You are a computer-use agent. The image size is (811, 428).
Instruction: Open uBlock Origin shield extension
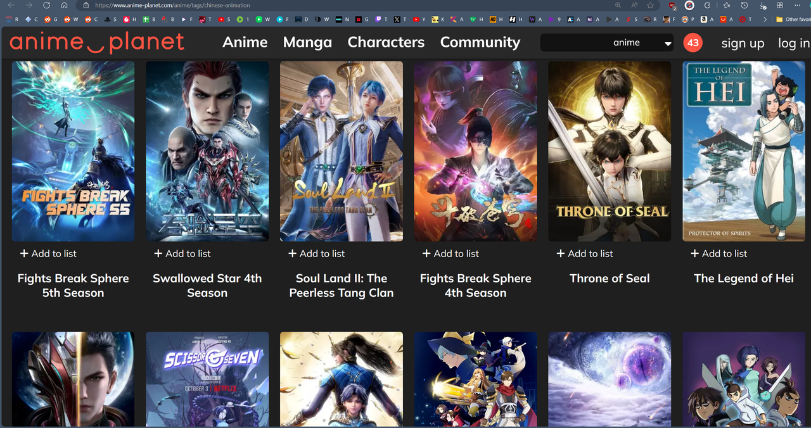pyautogui.click(x=673, y=6)
